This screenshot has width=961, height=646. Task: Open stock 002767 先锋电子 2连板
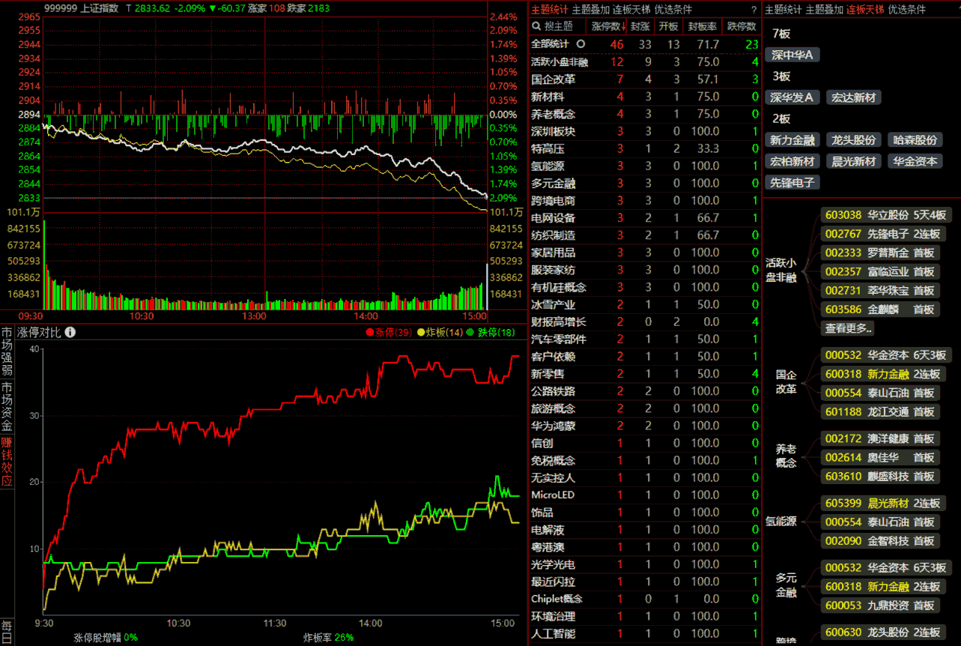(884, 234)
